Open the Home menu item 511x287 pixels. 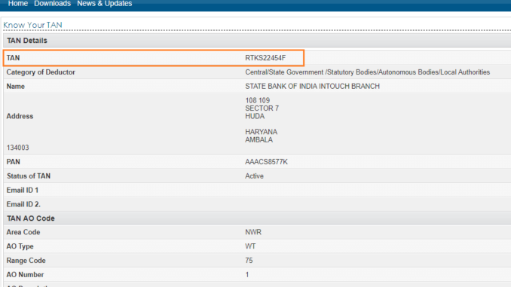[x=18, y=4]
